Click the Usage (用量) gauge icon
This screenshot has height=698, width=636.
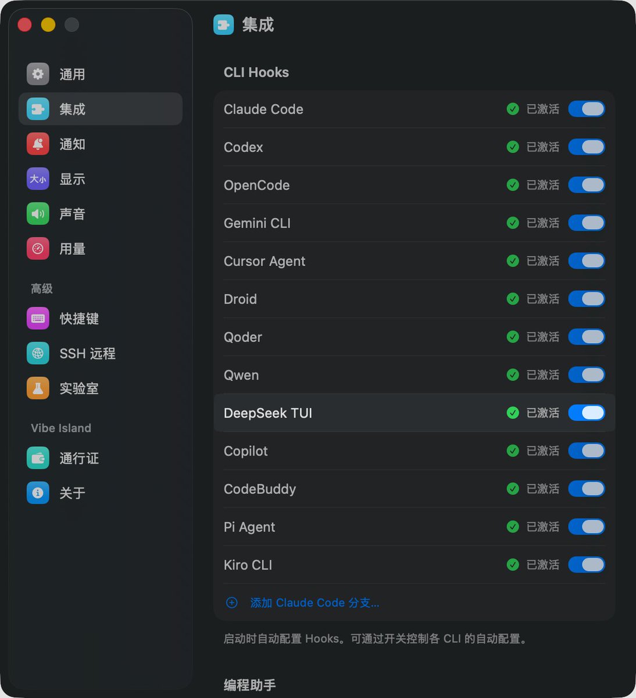(38, 248)
